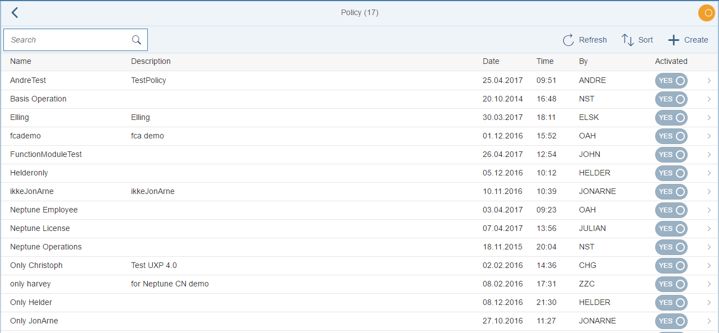The width and height of the screenshot is (719, 333).
Task: Open only harvey row chevron
Action: click(x=709, y=284)
